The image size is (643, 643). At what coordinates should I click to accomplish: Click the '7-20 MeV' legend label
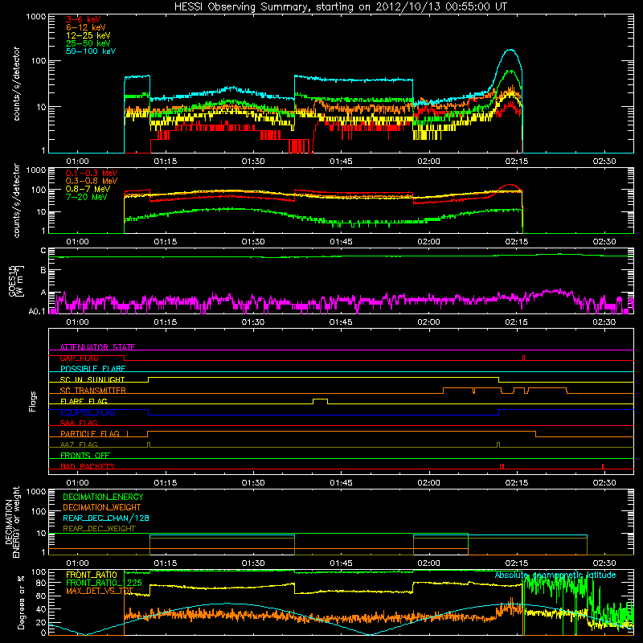pyautogui.click(x=87, y=197)
